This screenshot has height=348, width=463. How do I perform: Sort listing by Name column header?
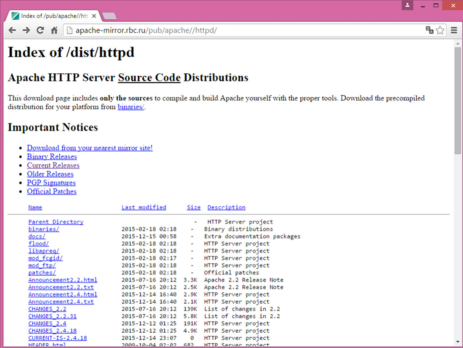click(x=35, y=207)
